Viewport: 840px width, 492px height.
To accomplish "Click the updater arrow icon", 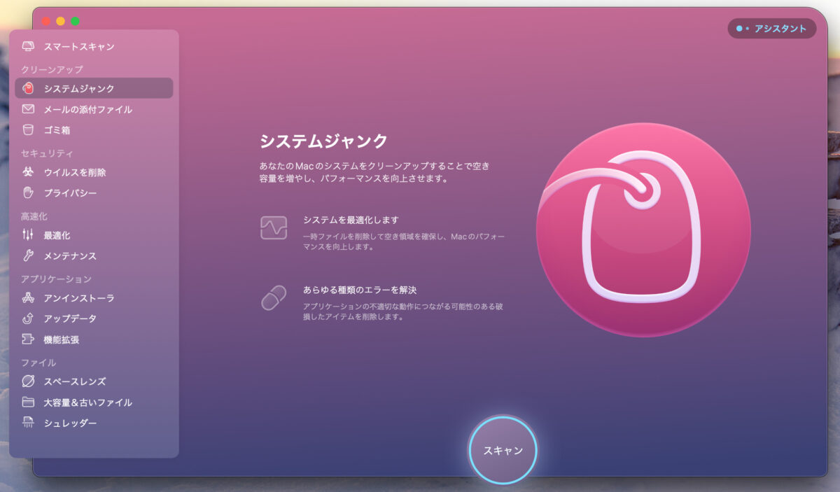I will tap(28, 318).
